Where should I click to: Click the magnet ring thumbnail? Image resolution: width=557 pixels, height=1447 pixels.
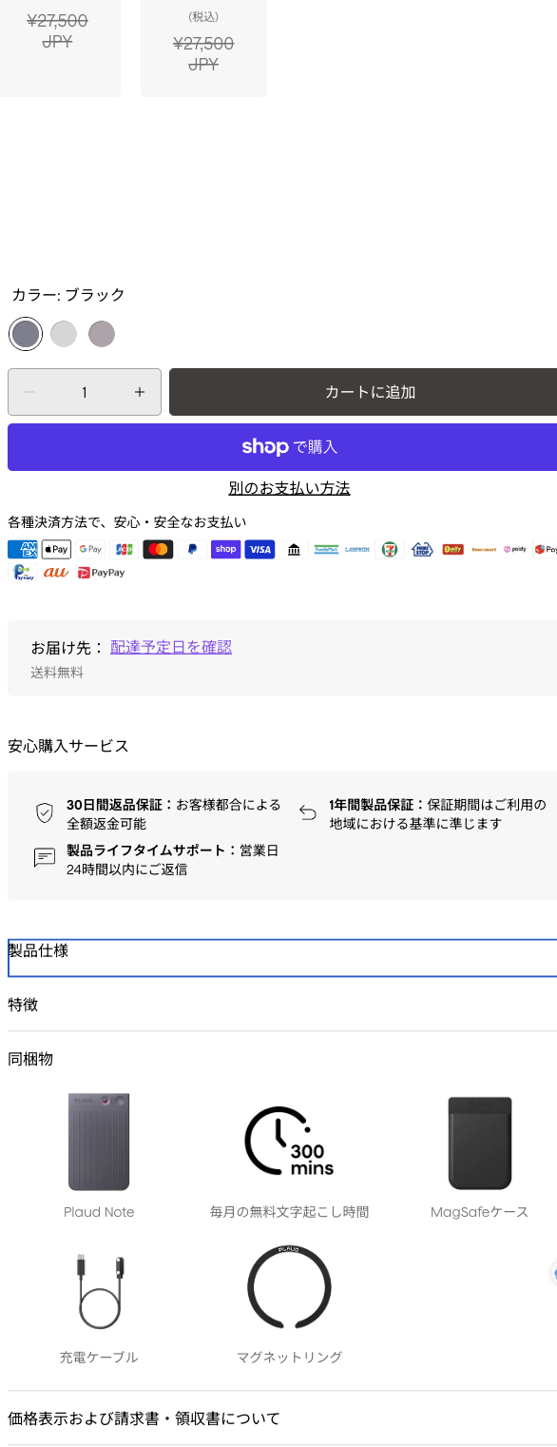289,1287
